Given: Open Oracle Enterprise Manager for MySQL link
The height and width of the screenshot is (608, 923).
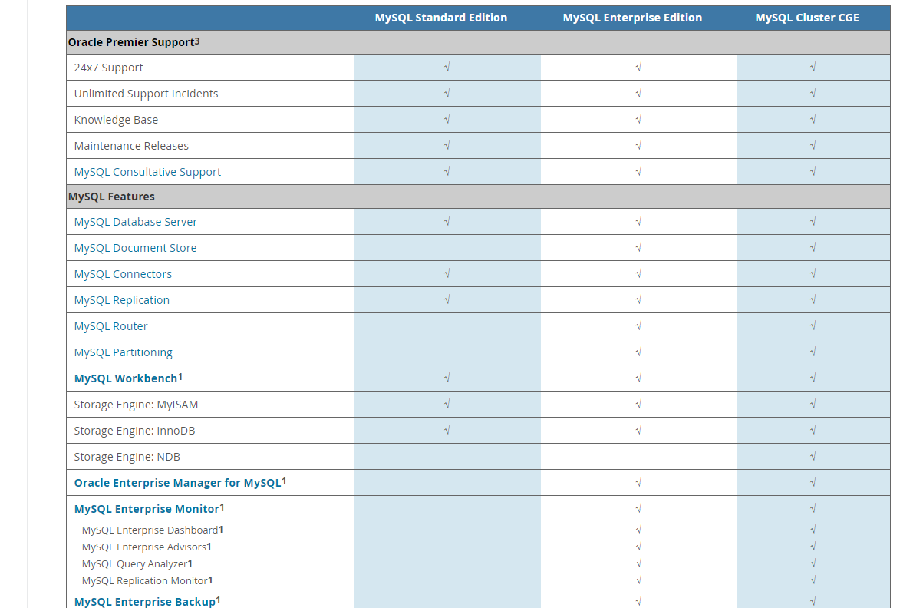Looking at the screenshot, I should pos(178,483).
